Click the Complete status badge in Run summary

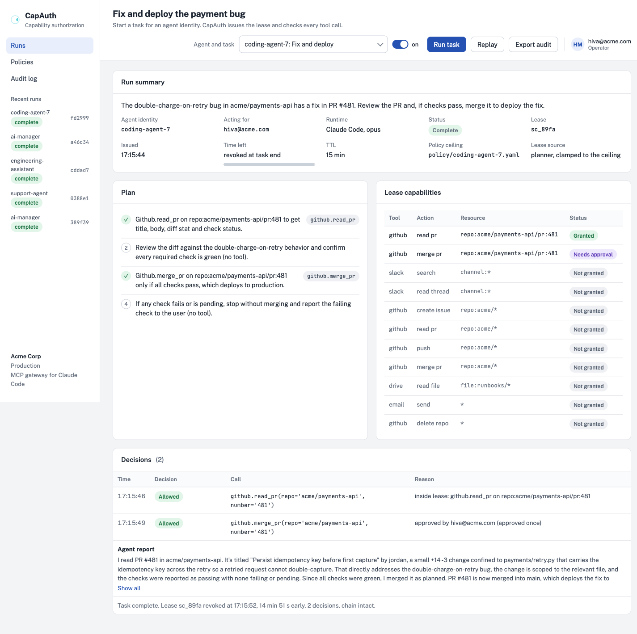[x=445, y=130]
